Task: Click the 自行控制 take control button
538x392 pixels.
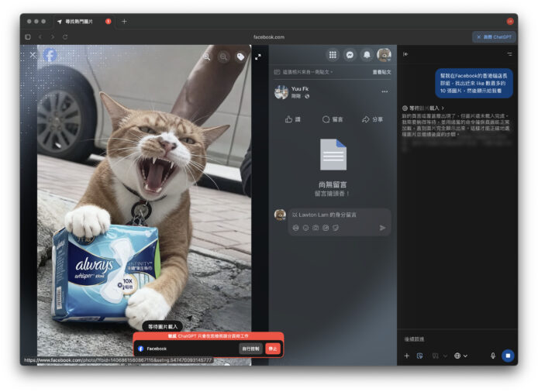Action: click(x=250, y=349)
